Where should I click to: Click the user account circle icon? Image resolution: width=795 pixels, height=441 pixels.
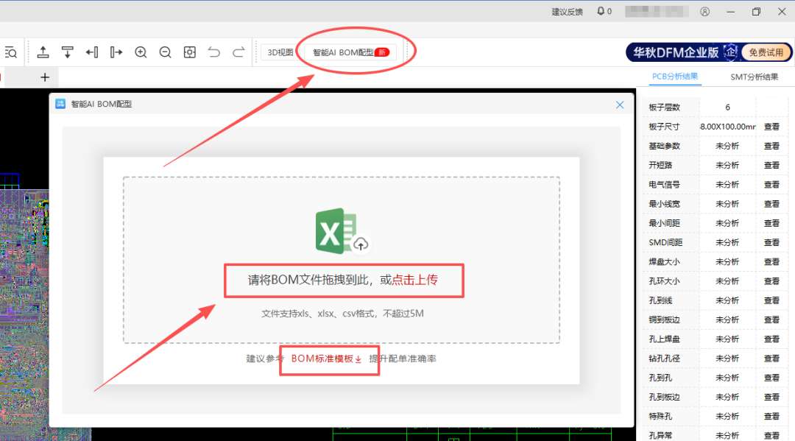coord(704,12)
